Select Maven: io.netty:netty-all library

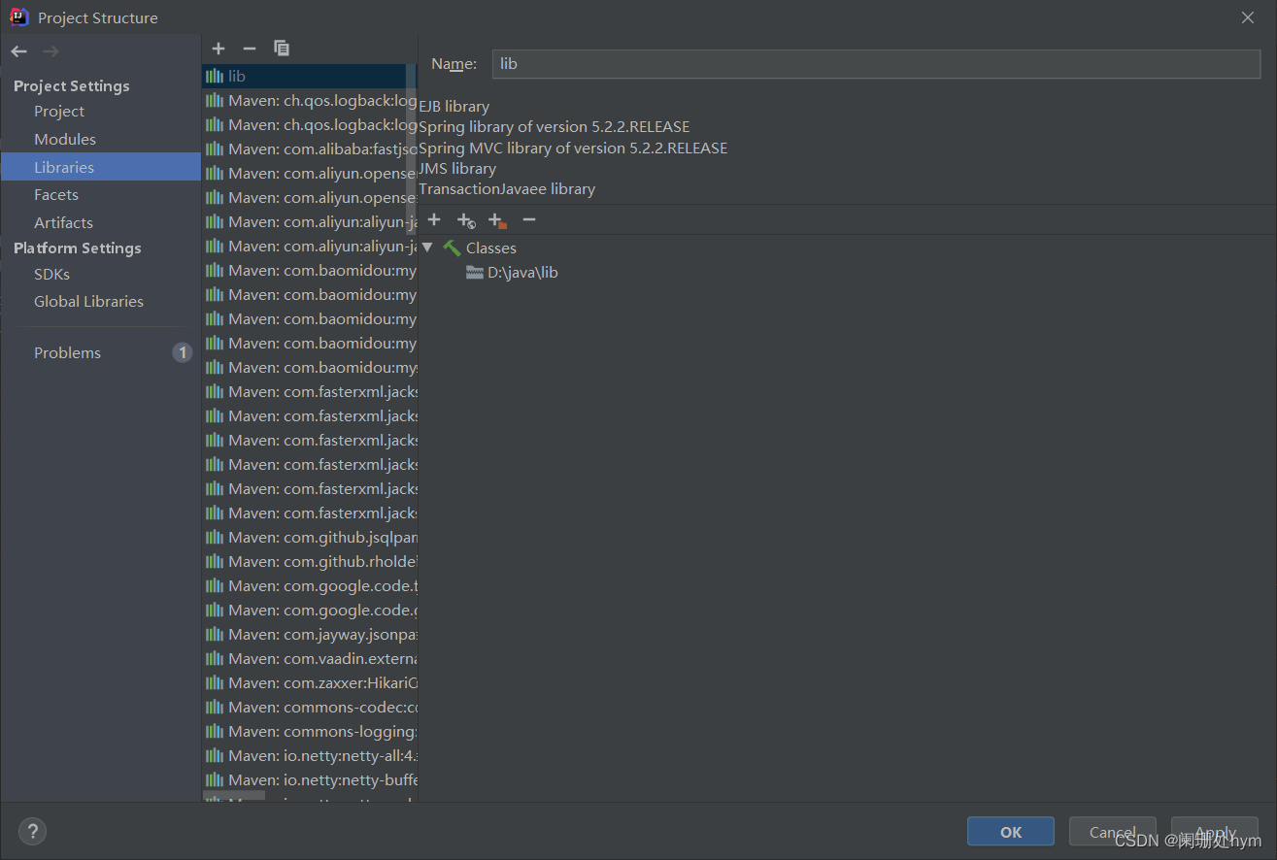[x=310, y=756]
